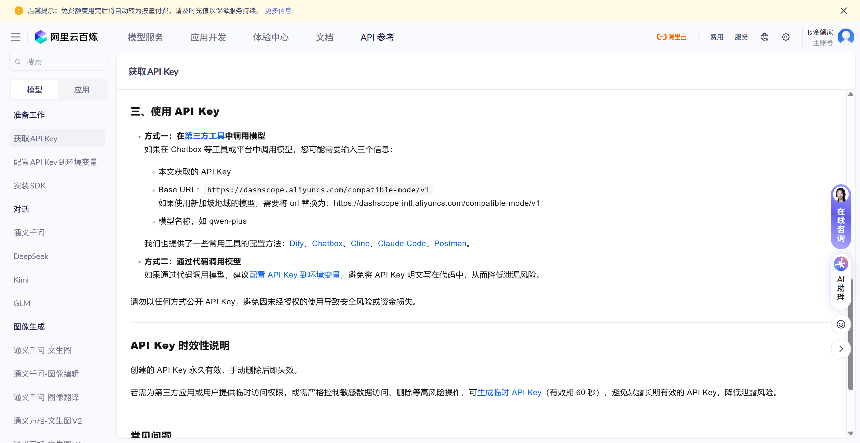Screen dimensions: 860x443
Task: Open the settings gear icon
Action: pos(786,37)
